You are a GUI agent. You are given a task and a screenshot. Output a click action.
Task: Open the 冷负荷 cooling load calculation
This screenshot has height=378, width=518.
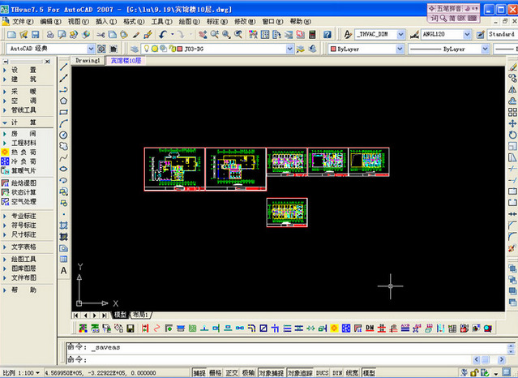pyautogui.click(x=23, y=161)
